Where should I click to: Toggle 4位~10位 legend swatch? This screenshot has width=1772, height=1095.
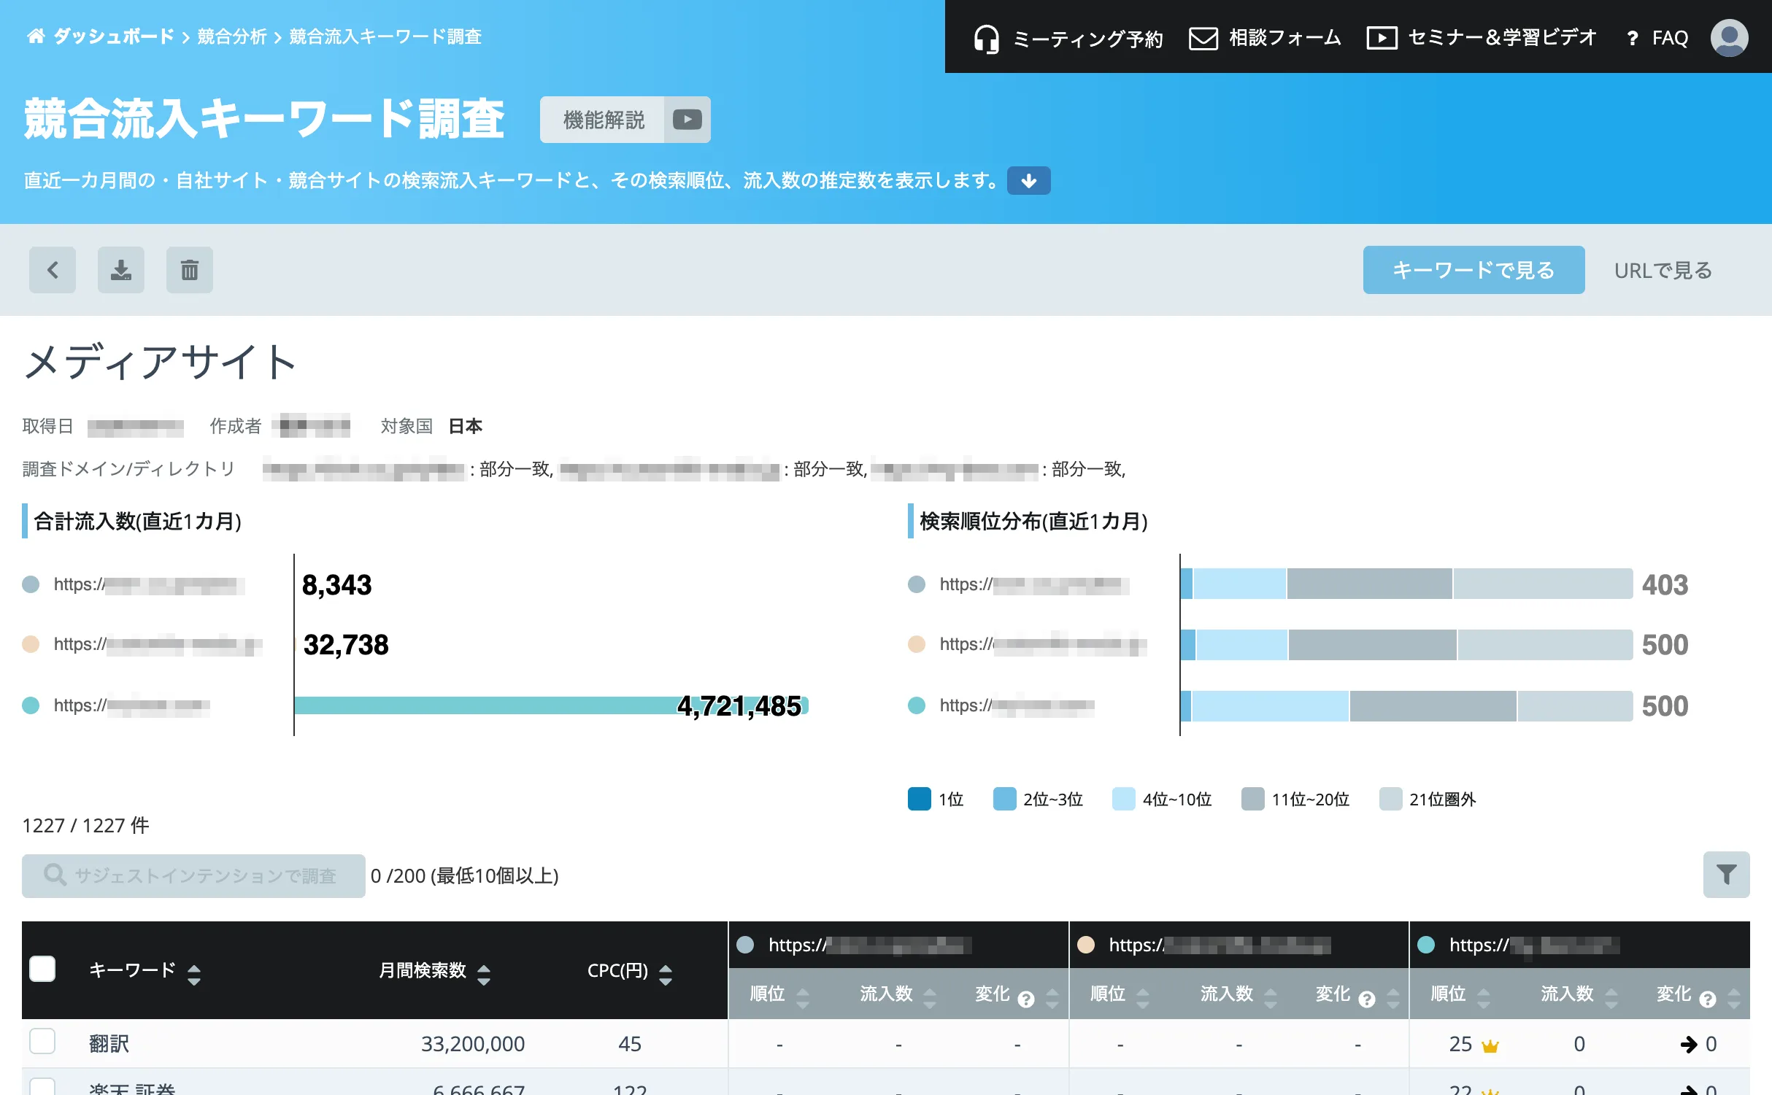pyautogui.click(x=1124, y=799)
